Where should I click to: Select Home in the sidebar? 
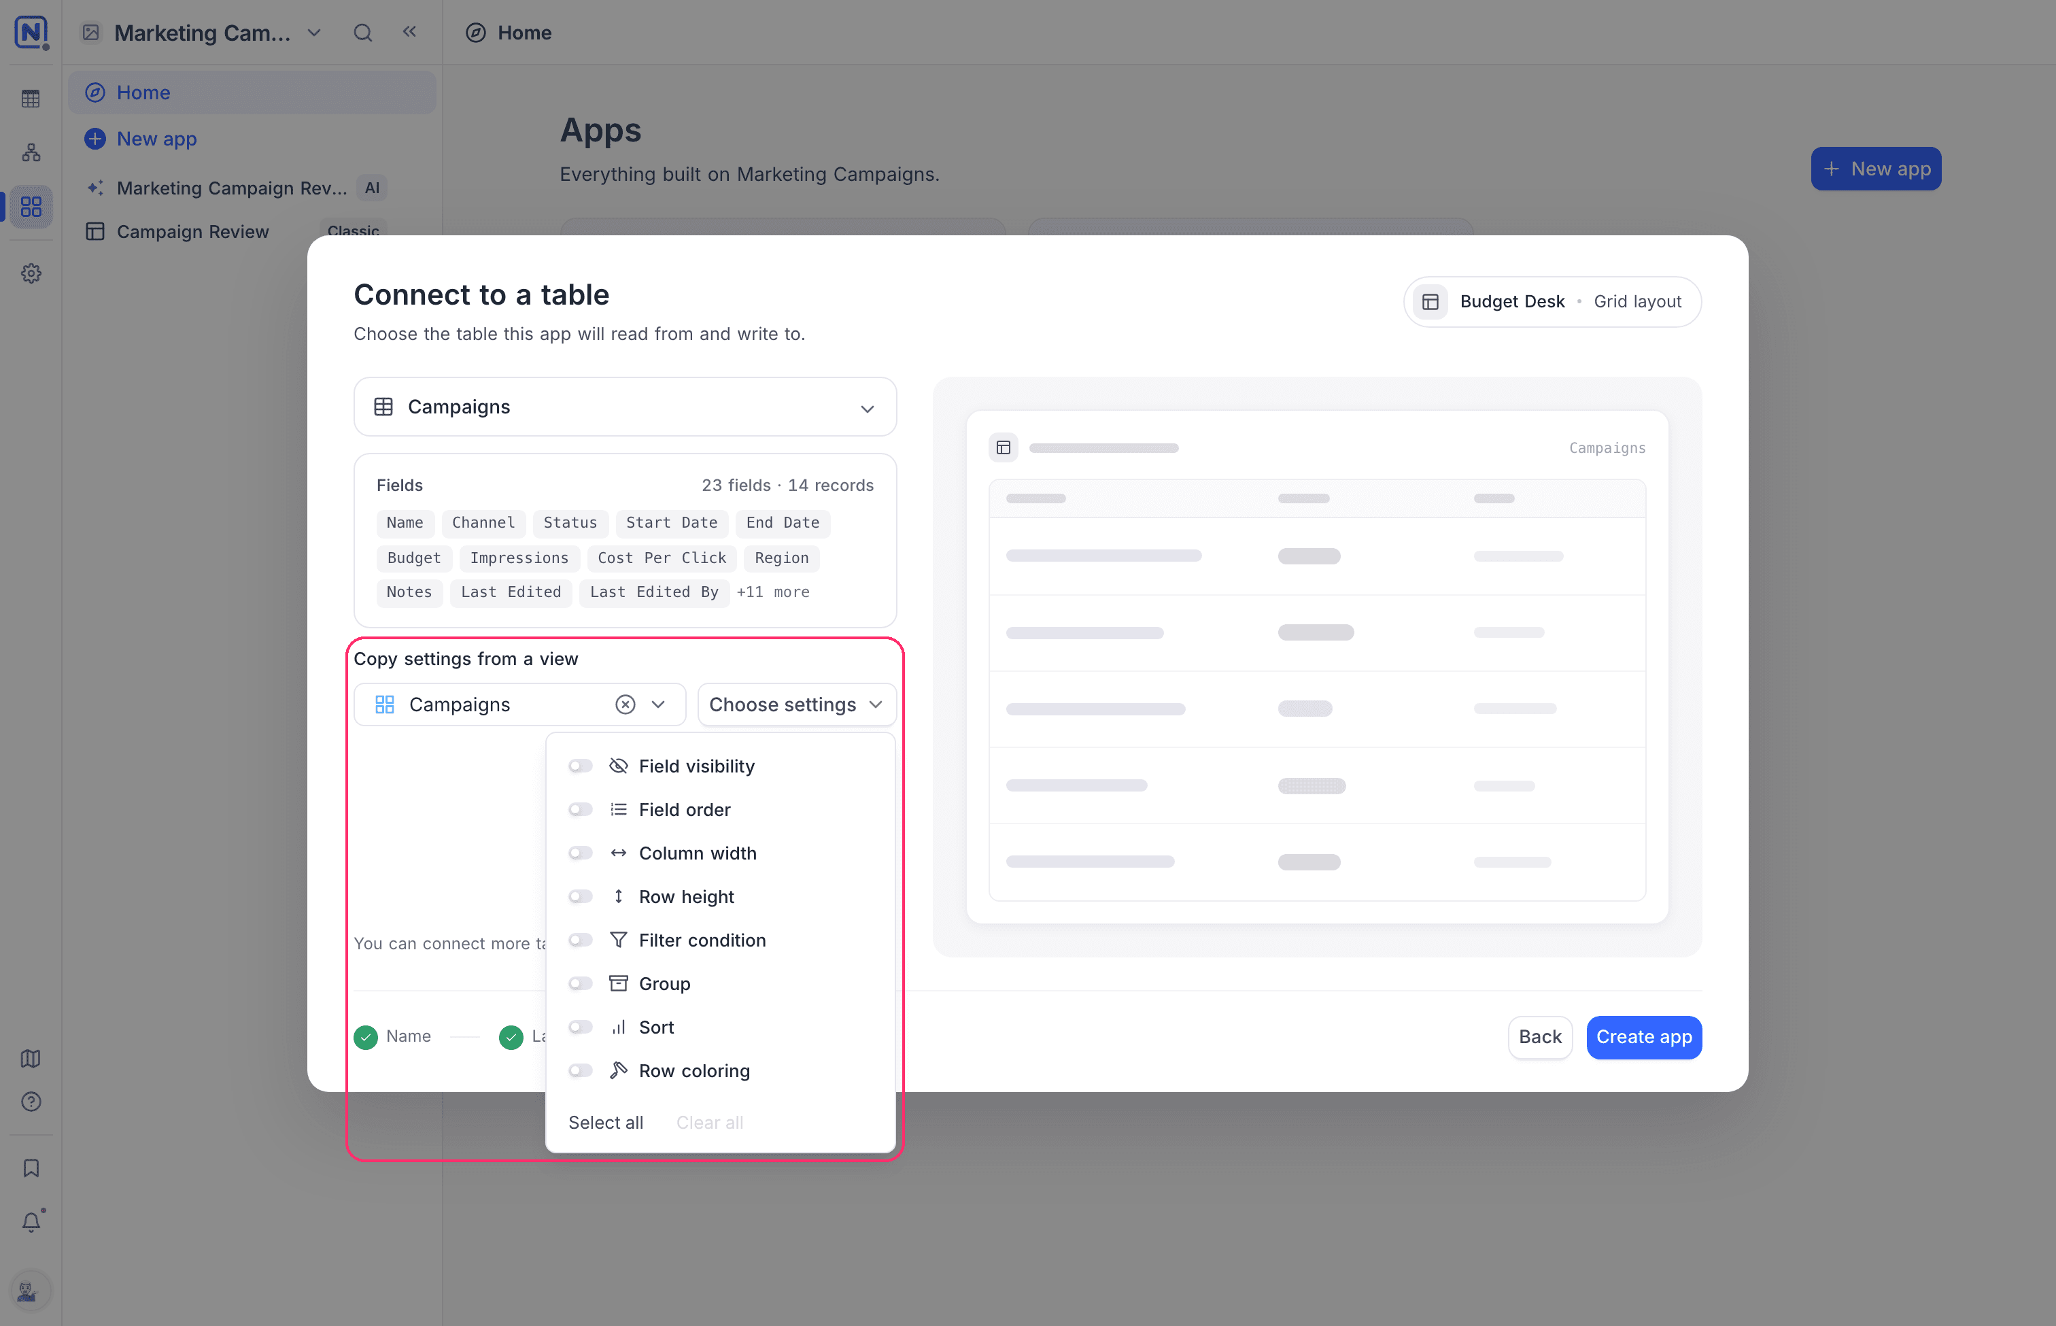pyautogui.click(x=252, y=92)
